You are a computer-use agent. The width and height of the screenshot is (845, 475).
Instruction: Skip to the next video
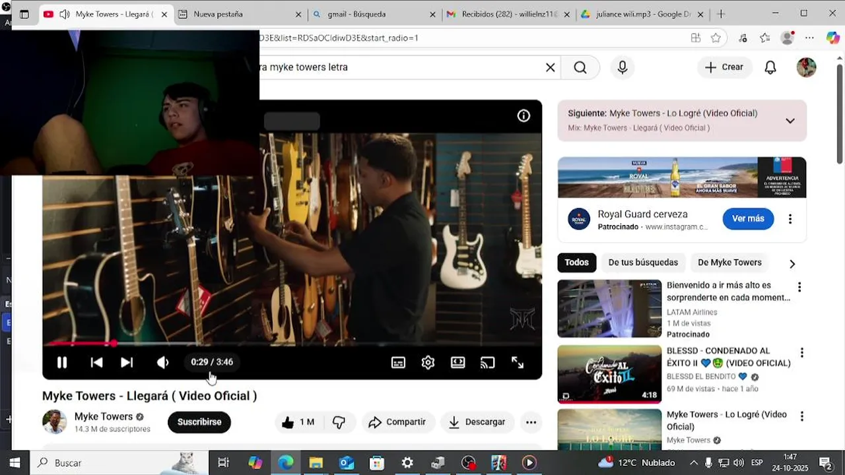point(127,362)
